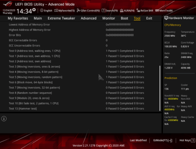The image size is (196, 149).
Task: Toggle ReSize BAR option
Action: tap(145, 11)
